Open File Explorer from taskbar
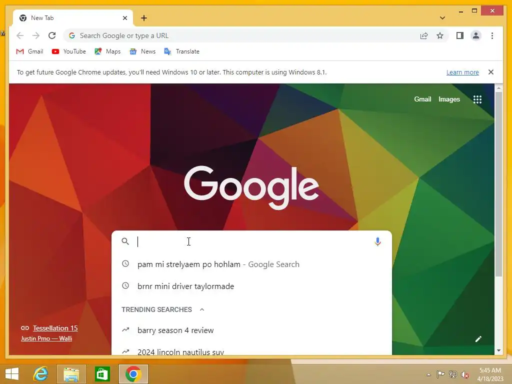The height and width of the screenshot is (384, 512). pyautogui.click(x=71, y=374)
